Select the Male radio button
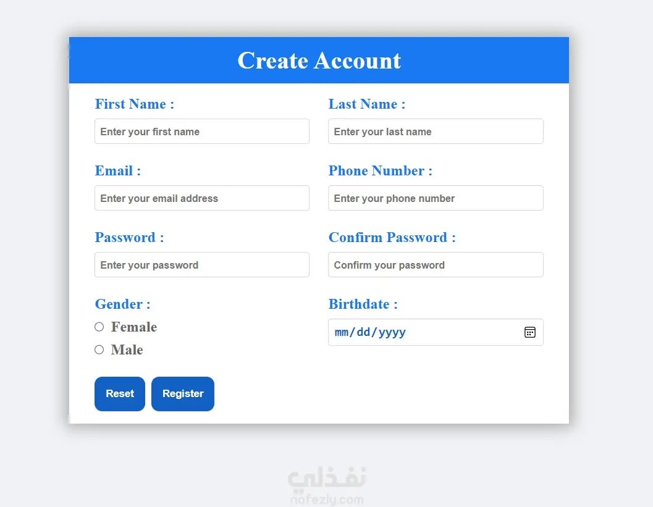This screenshot has width=653, height=507. point(99,350)
